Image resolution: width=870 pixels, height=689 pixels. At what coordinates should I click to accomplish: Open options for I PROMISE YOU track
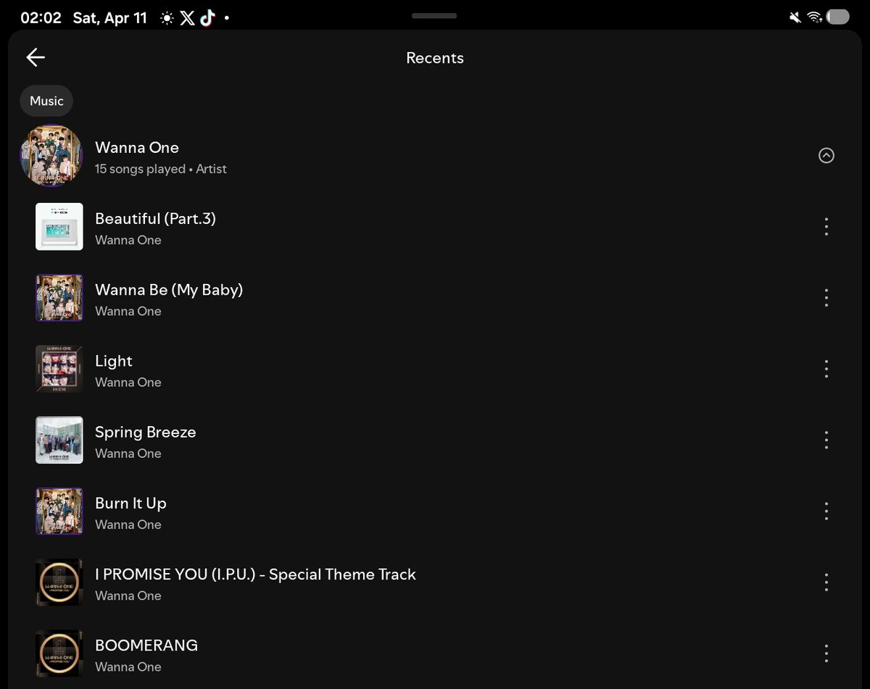click(826, 582)
